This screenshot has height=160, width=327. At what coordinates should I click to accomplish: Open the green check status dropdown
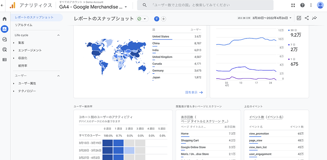(x=142, y=19)
